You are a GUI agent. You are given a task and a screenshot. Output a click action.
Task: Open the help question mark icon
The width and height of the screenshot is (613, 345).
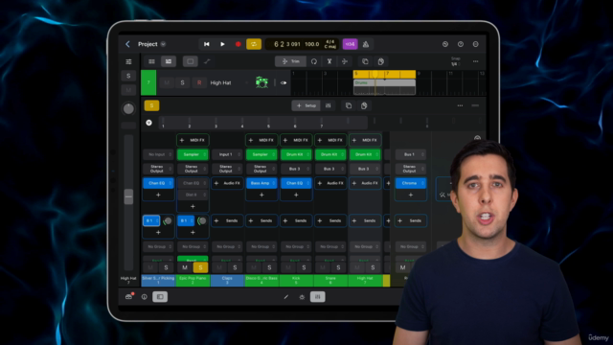[460, 44]
